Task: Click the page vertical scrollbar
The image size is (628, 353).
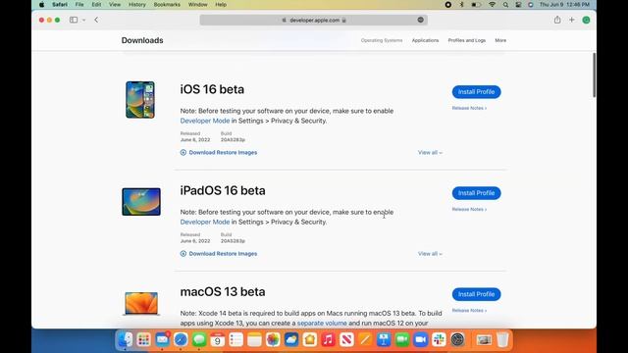Action: click(594, 75)
